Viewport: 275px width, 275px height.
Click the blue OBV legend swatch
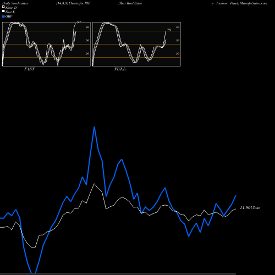coord(3,16)
